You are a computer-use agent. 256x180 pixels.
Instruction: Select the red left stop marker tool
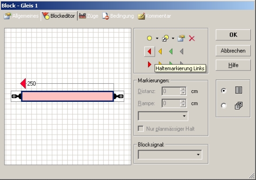(x=149, y=51)
